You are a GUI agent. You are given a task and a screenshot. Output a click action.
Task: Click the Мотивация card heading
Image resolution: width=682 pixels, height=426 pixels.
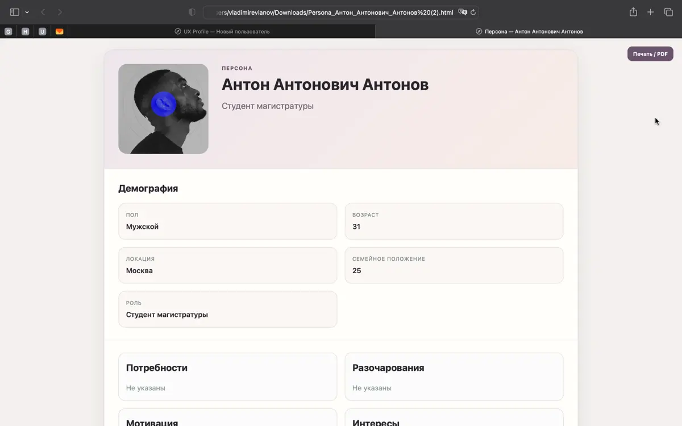(152, 423)
